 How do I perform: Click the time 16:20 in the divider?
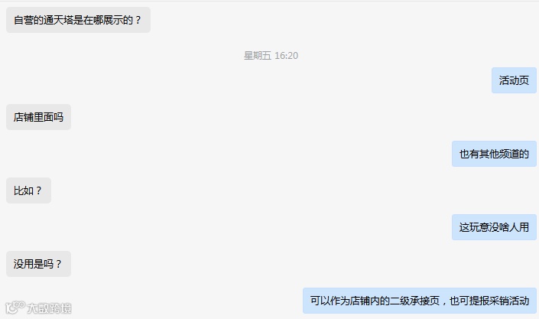[x=287, y=55]
